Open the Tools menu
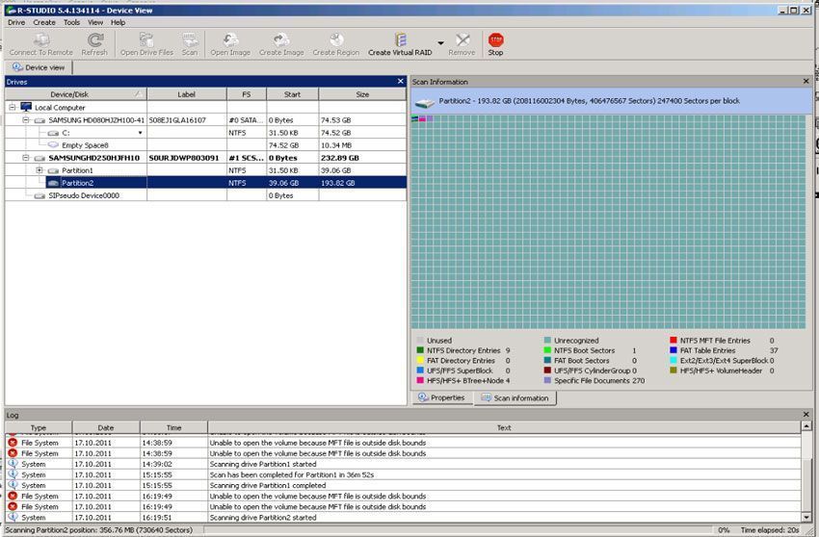The image size is (819, 537). point(72,22)
